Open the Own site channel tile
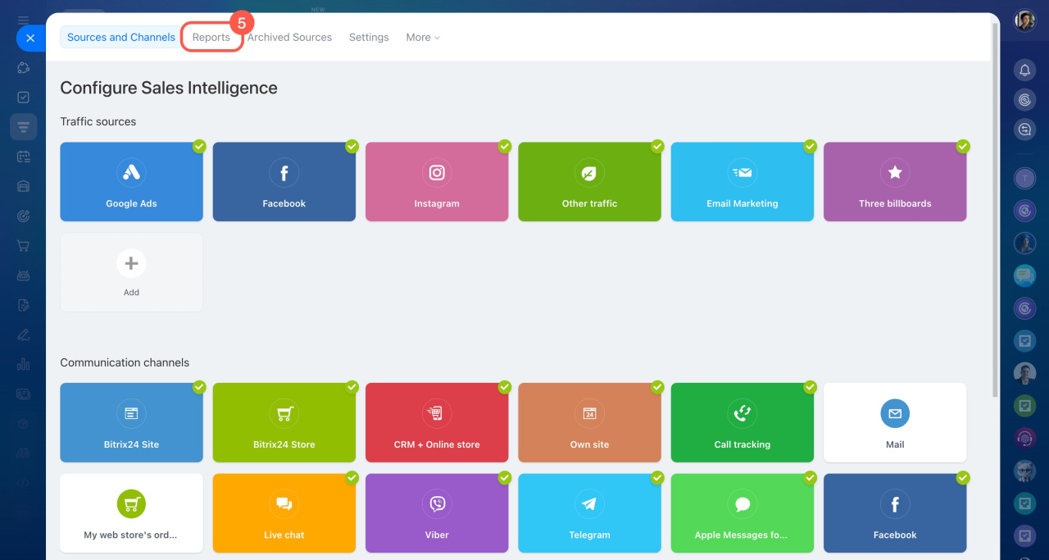 coord(589,422)
